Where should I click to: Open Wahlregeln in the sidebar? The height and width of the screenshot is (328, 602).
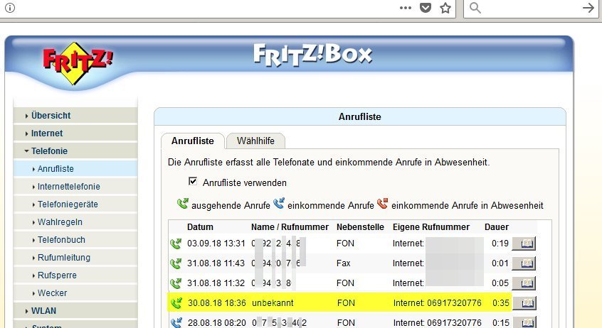[75, 222]
